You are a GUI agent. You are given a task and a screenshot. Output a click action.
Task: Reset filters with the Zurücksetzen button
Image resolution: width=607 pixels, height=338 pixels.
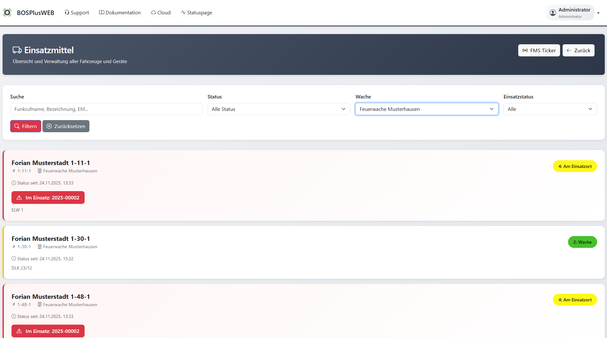click(66, 126)
